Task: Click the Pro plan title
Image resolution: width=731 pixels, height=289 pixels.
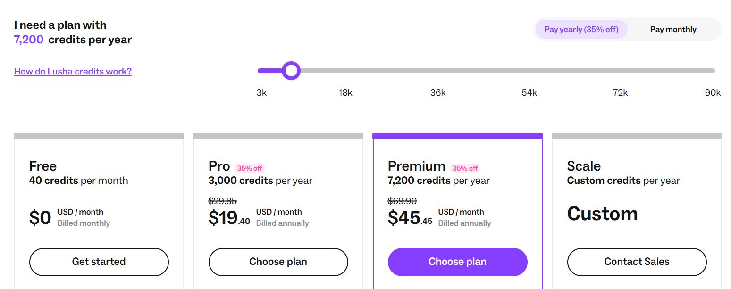Action: [218, 166]
